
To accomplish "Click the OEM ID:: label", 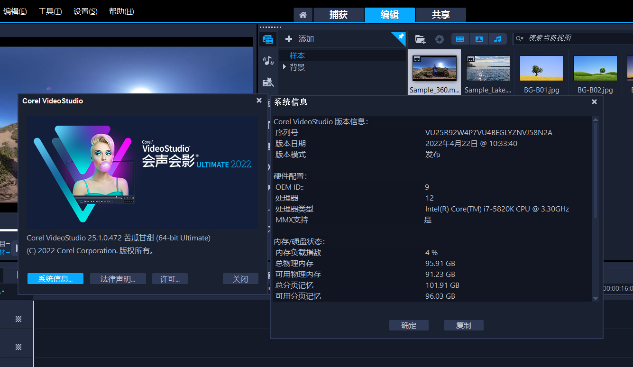I will coord(289,187).
